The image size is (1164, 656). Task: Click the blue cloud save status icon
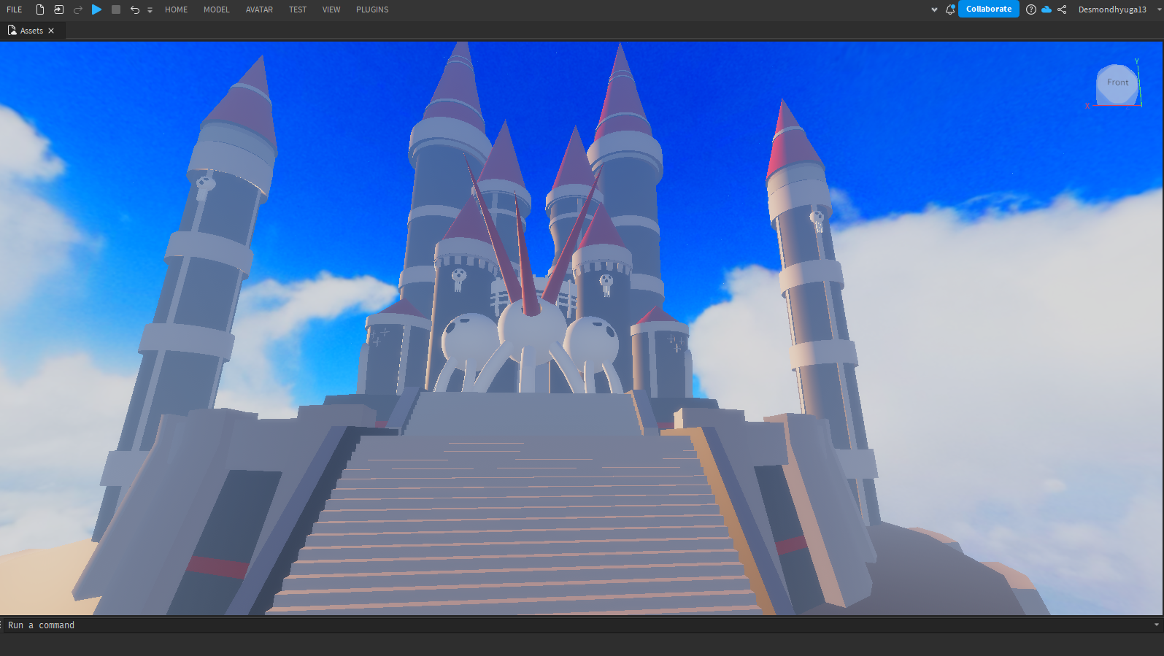coord(1047,9)
